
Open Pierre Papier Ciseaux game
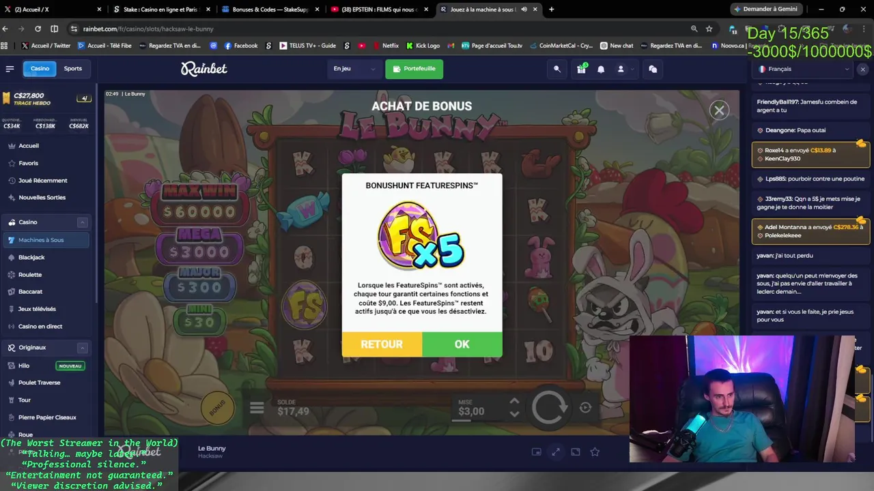coord(46,417)
